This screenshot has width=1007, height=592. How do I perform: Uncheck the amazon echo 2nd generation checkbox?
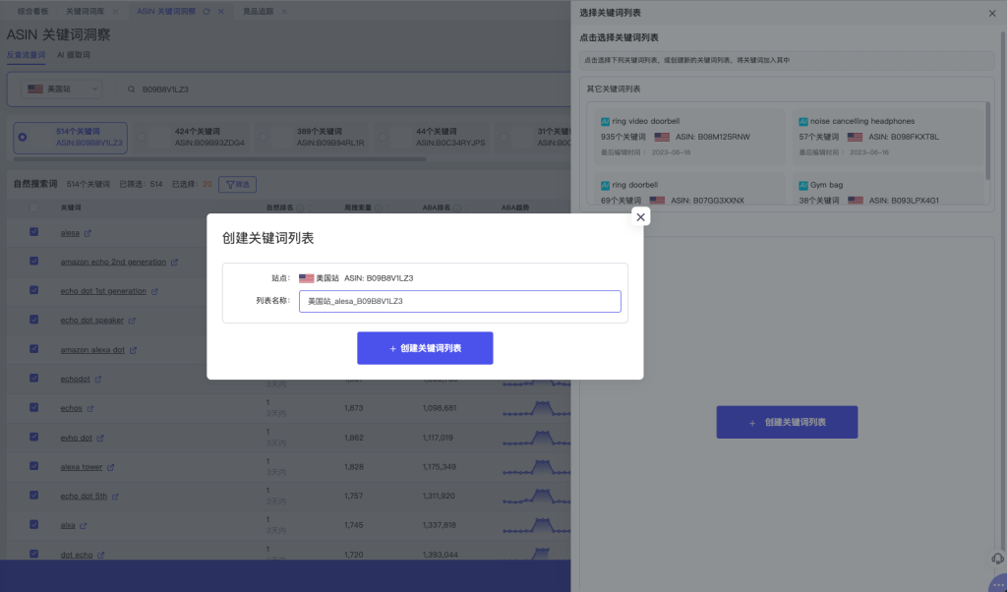[34, 261]
